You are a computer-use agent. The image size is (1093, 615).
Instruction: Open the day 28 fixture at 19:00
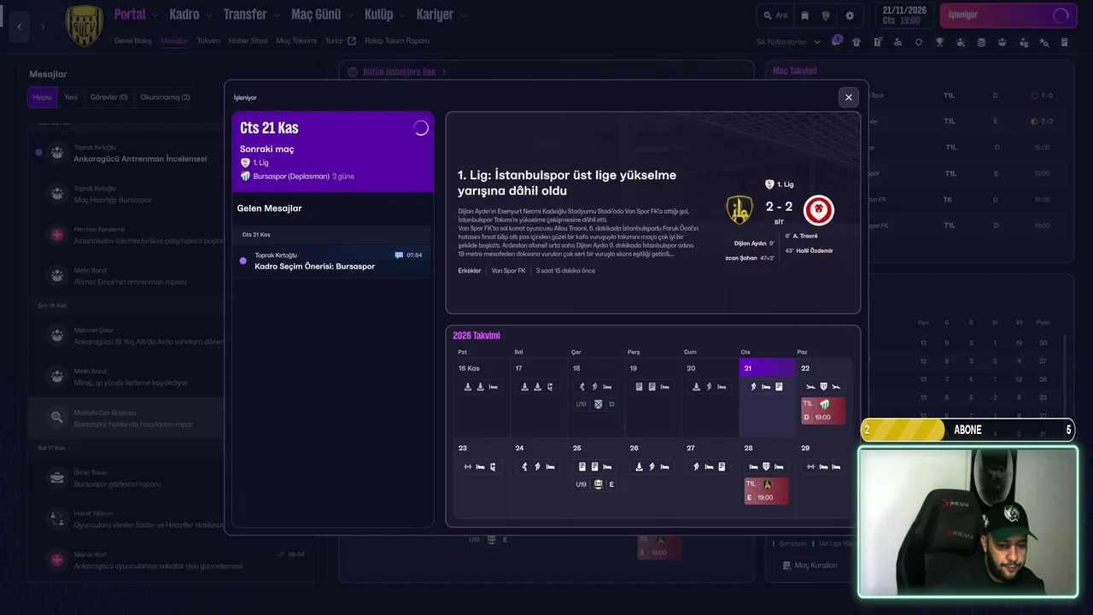pos(766,491)
